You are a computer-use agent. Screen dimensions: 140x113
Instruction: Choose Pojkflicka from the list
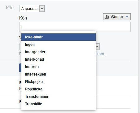coord(59,89)
